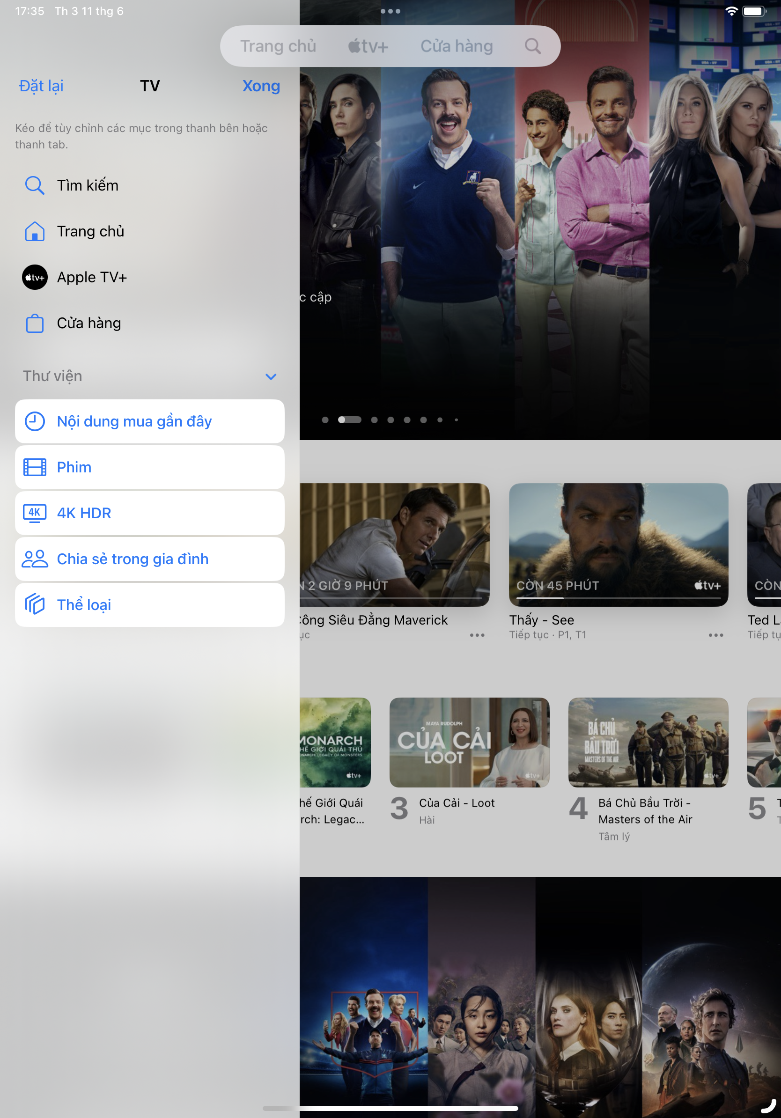Open more options for Maverick card
781x1118 pixels.
[x=477, y=635]
